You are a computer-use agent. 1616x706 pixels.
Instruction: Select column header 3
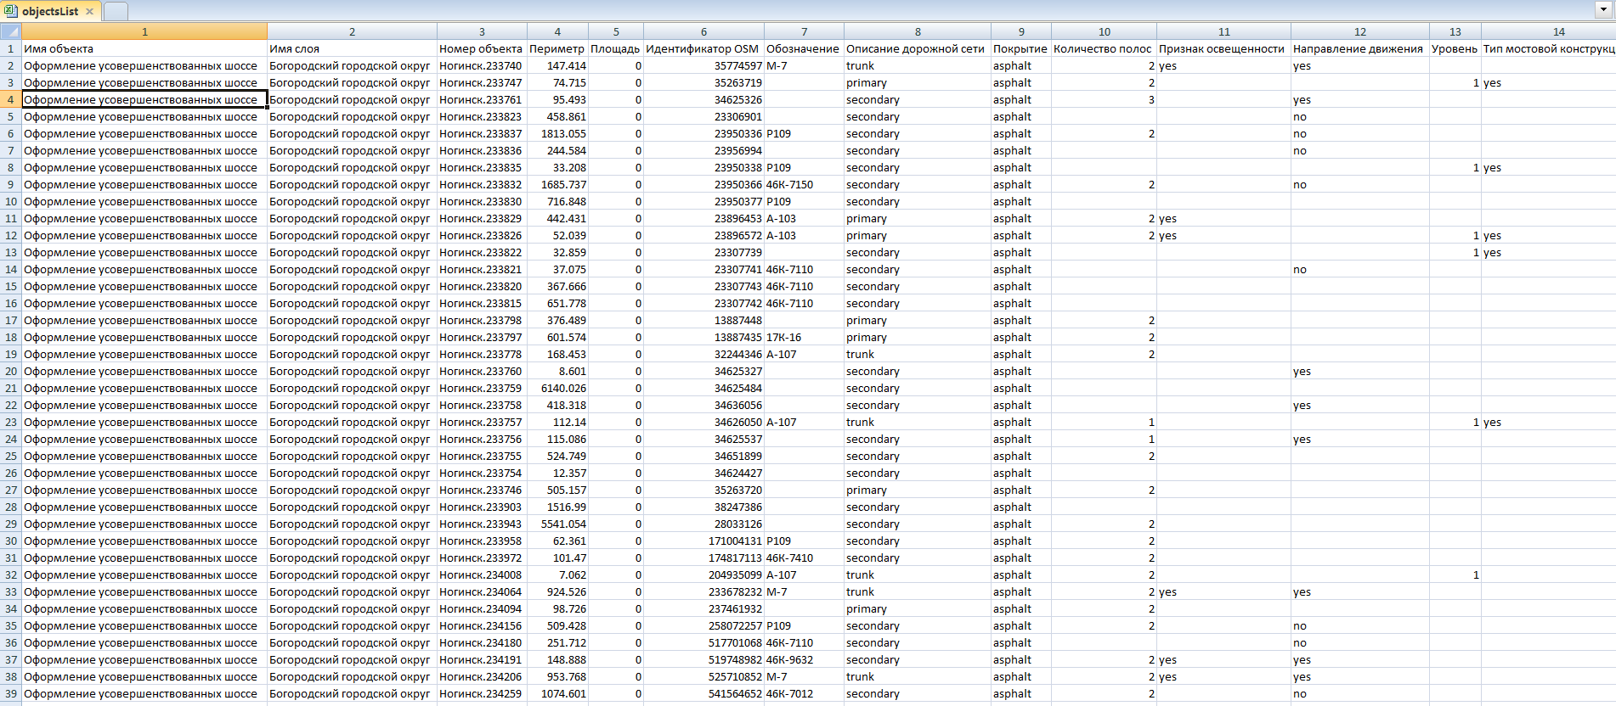(482, 31)
